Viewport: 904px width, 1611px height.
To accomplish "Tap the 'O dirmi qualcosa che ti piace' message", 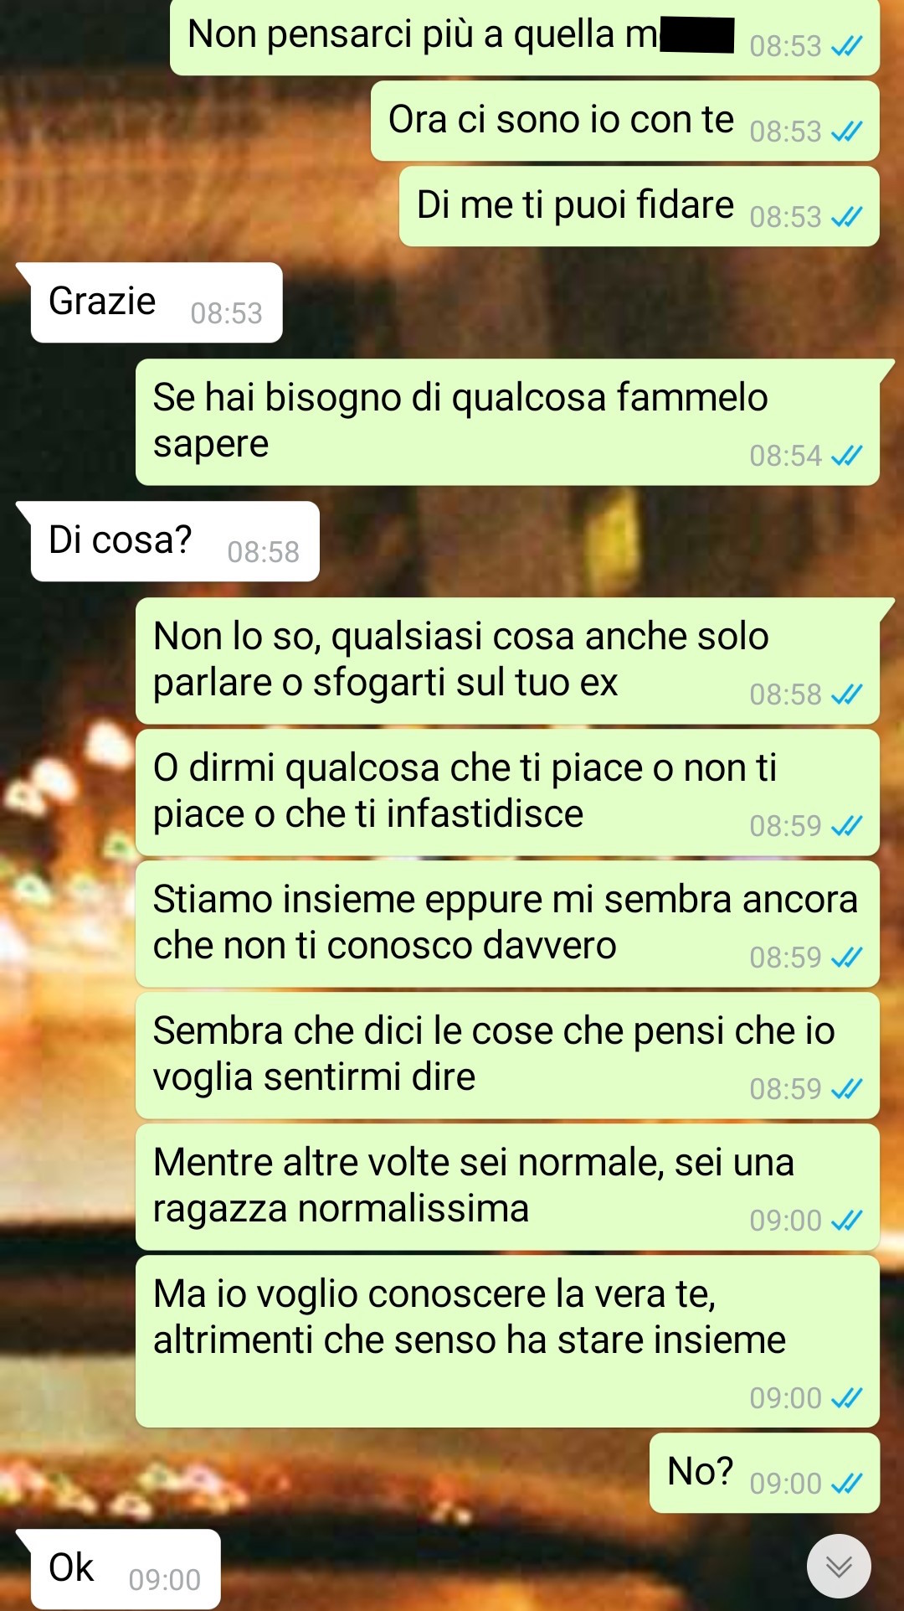I will pyautogui.click(x=507, y=793).
